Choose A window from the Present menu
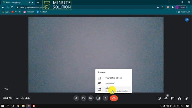The width and height of the screenshot is (192, 108). click(114, 83)
